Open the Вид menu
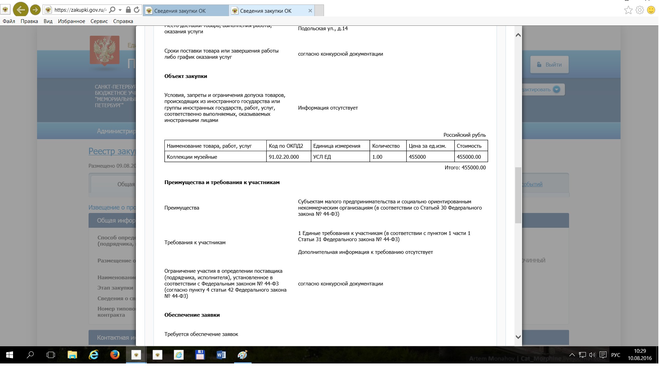Viewport: 659px width, 371px height. [48, 21]
